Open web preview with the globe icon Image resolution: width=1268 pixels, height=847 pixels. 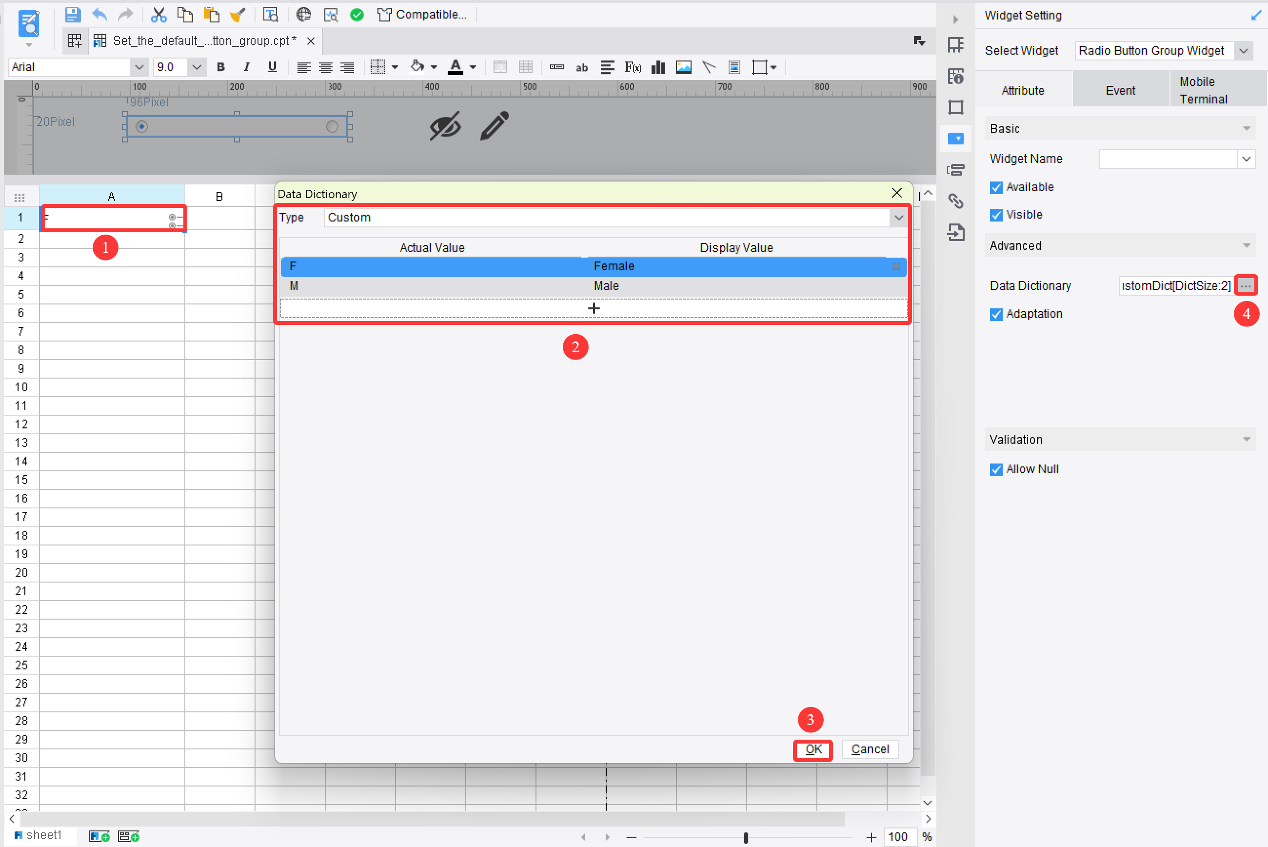coord(304,15)
